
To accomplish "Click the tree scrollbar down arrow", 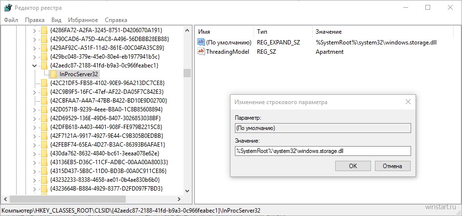I will (x=187, y=191).
